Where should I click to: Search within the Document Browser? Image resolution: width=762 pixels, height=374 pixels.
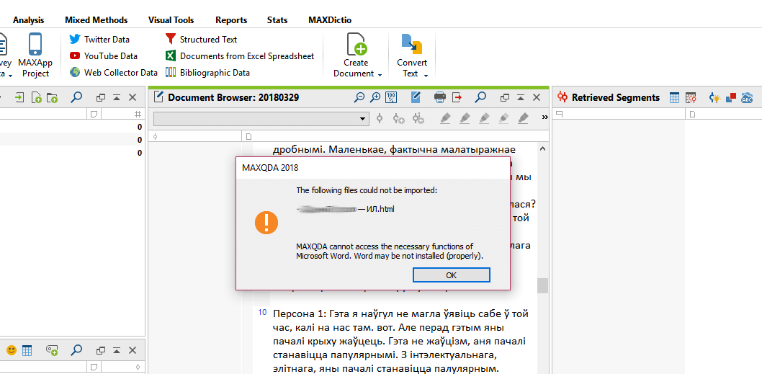480,97
